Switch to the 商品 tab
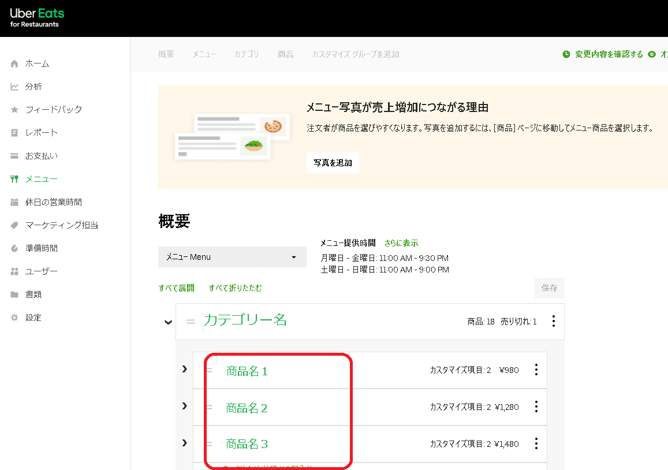Viewport: 668px width, 470px height. pyautogui.click(x=285, y=54)
